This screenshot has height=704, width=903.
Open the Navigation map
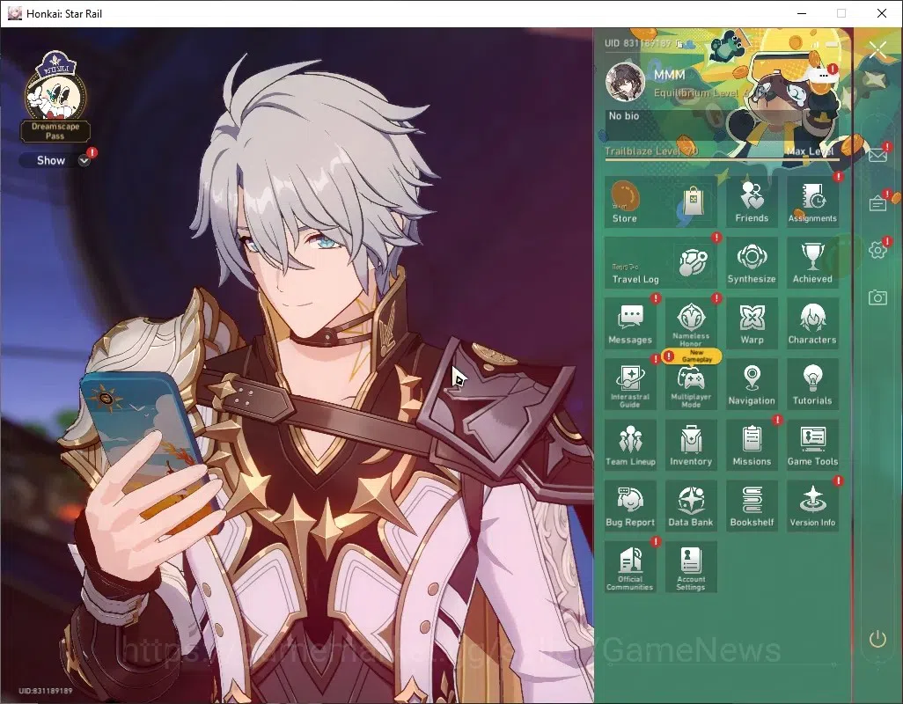(752, 385)
